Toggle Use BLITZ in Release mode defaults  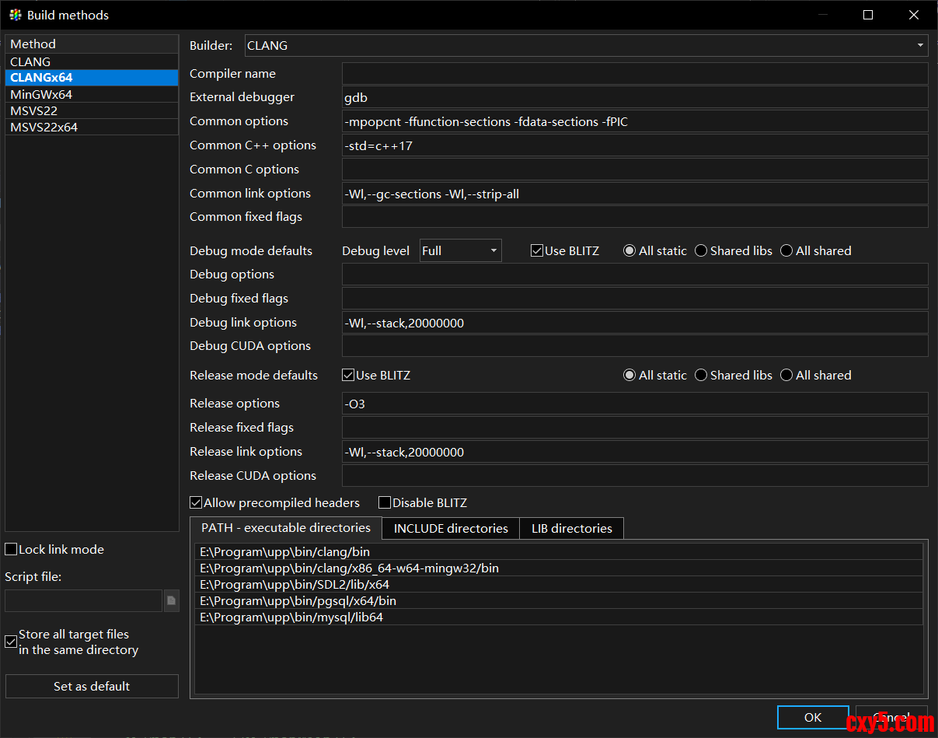pos(348,375)
